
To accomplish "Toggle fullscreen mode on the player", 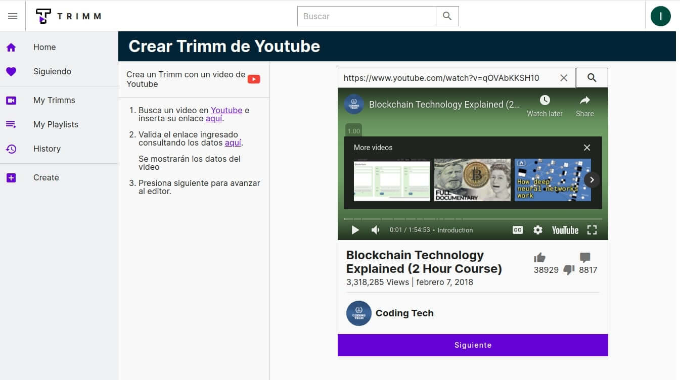I will (x=592, y=230).
